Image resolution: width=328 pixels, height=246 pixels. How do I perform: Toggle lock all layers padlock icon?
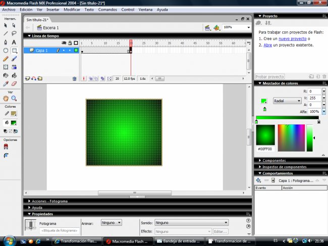click(69, 43)
